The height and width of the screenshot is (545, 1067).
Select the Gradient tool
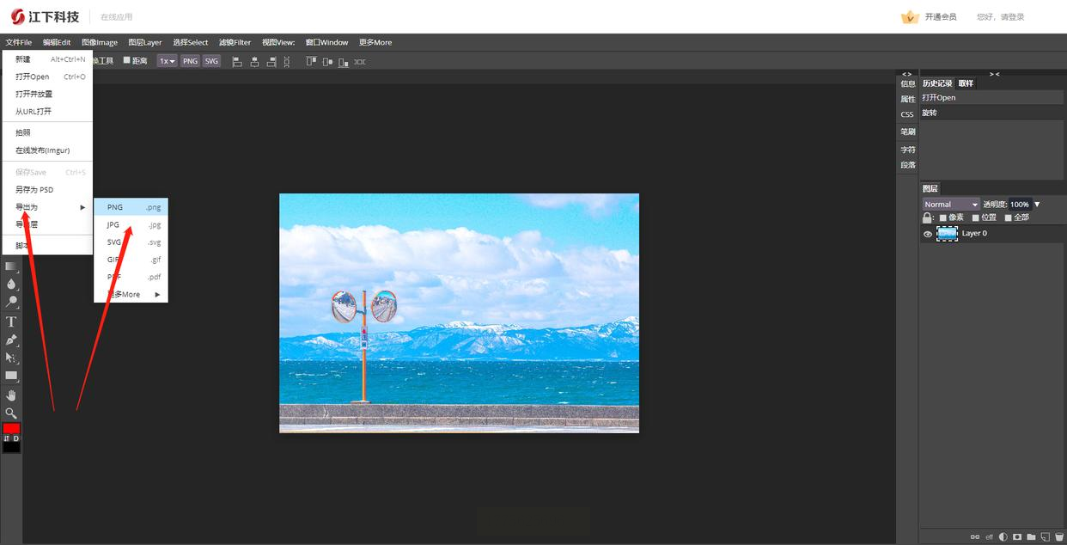[x=11, y=266]
